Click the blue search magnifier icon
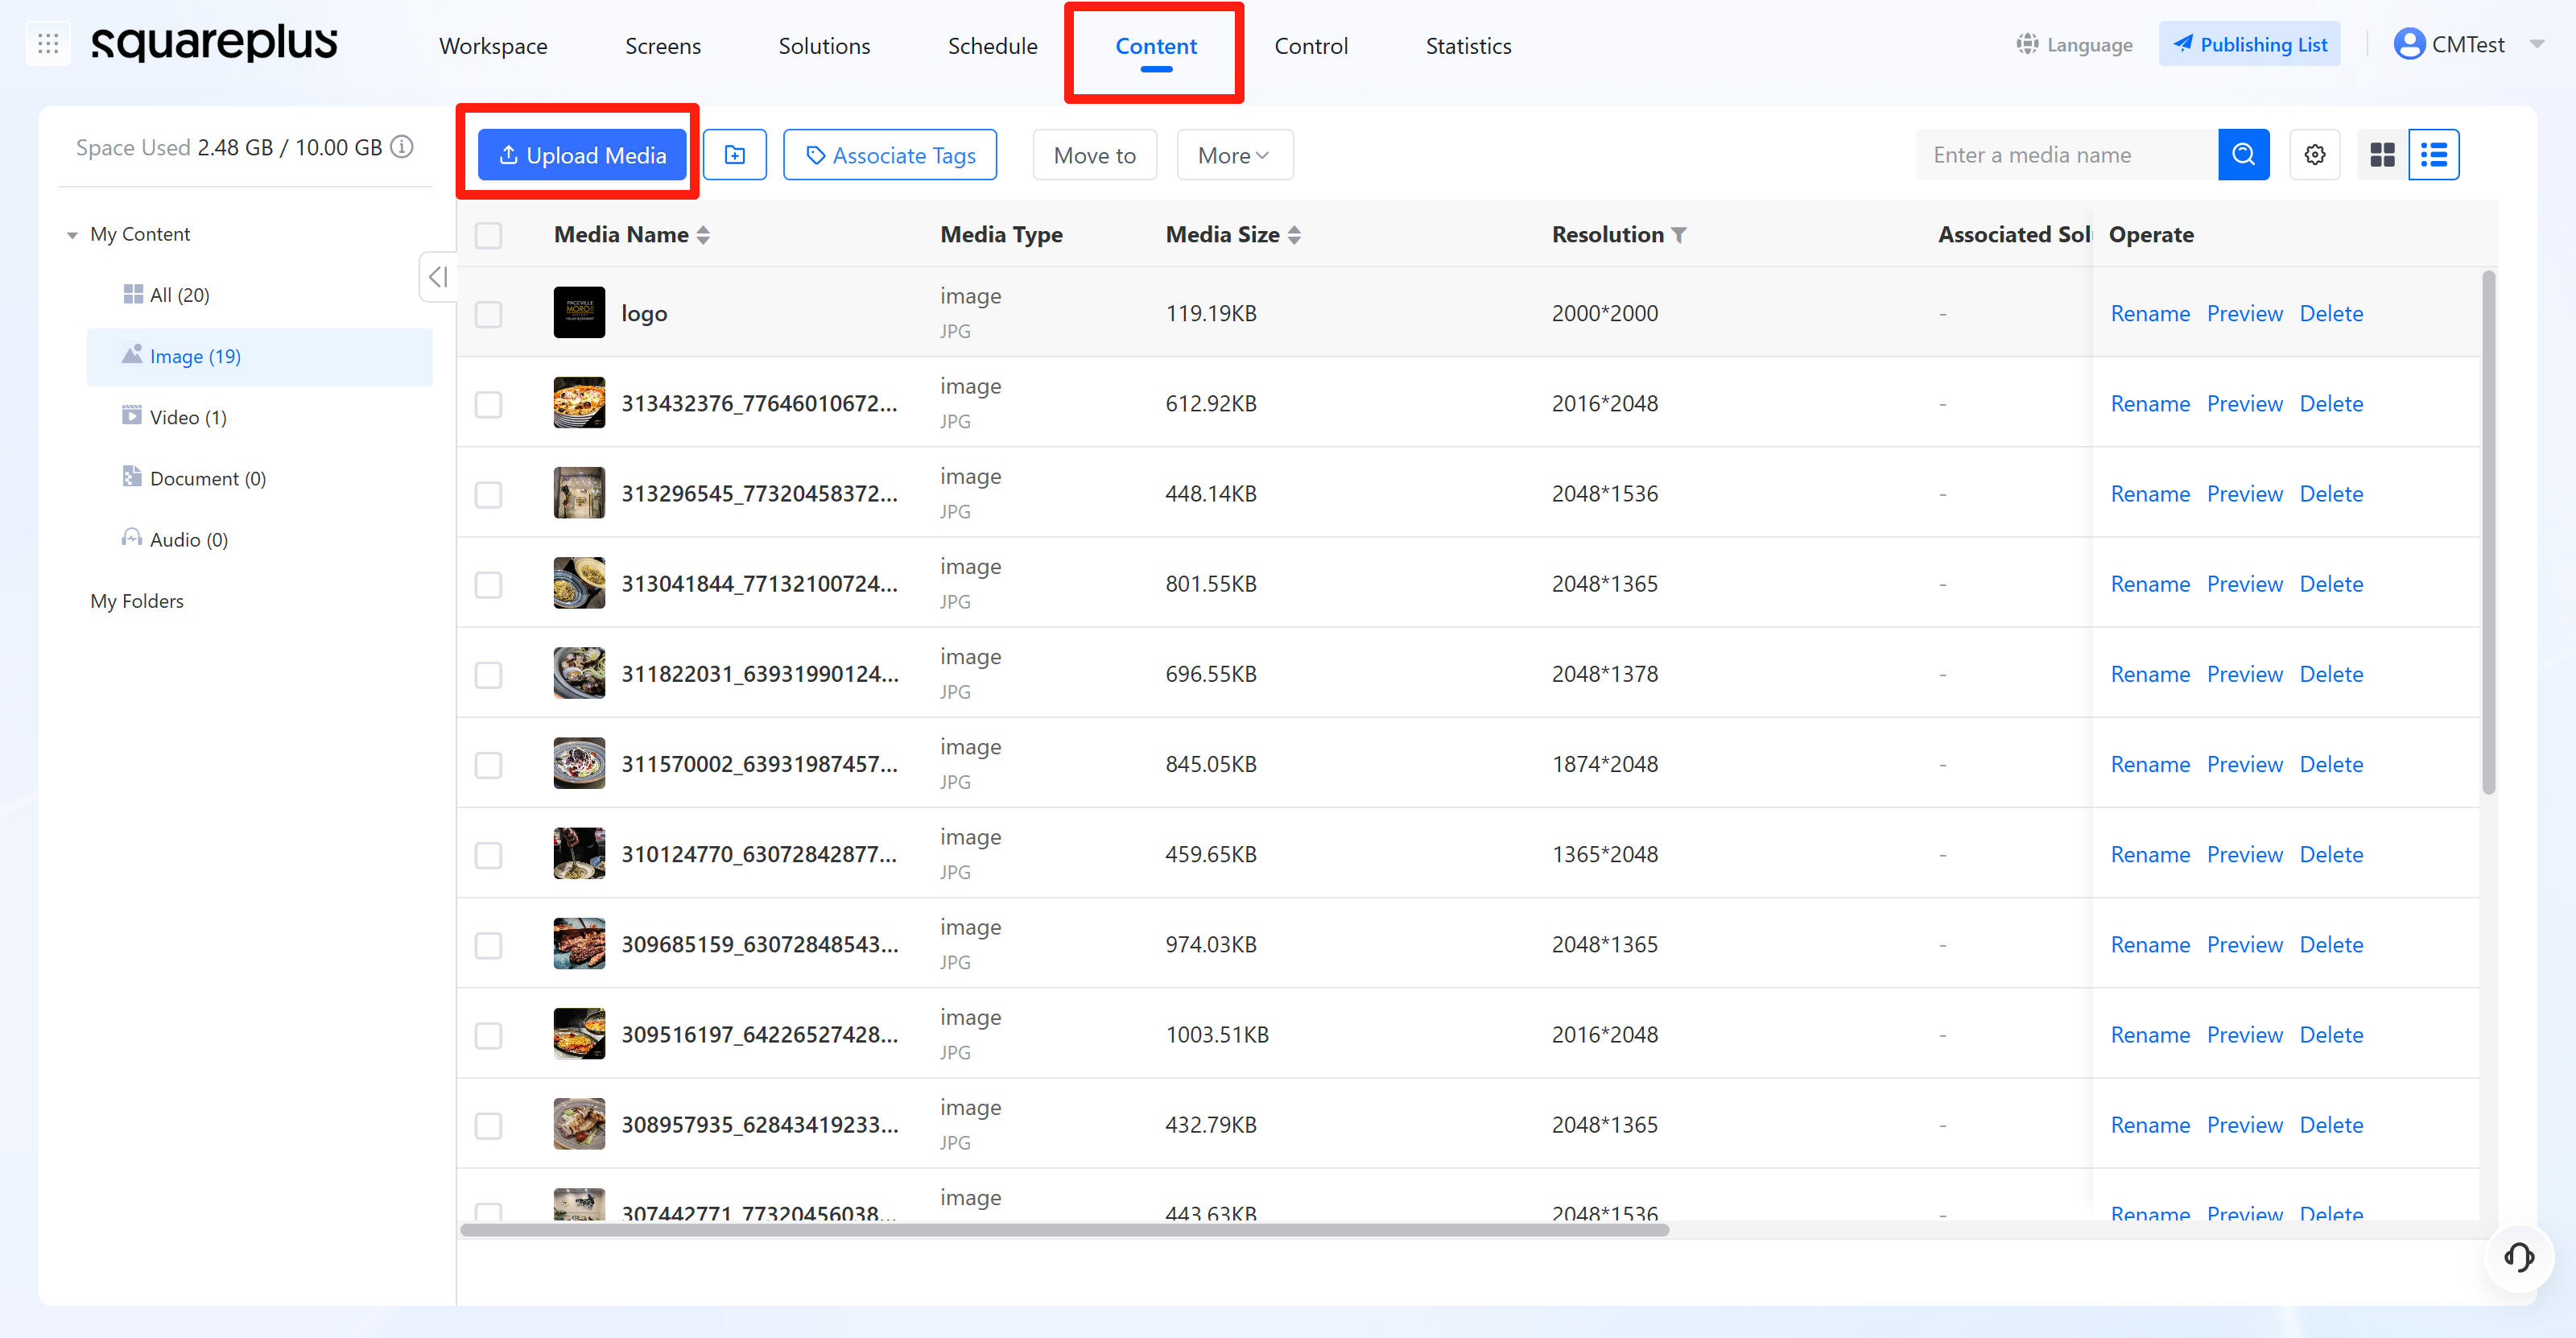This screenshot has height=1338, width=2576. point(2243,155)
